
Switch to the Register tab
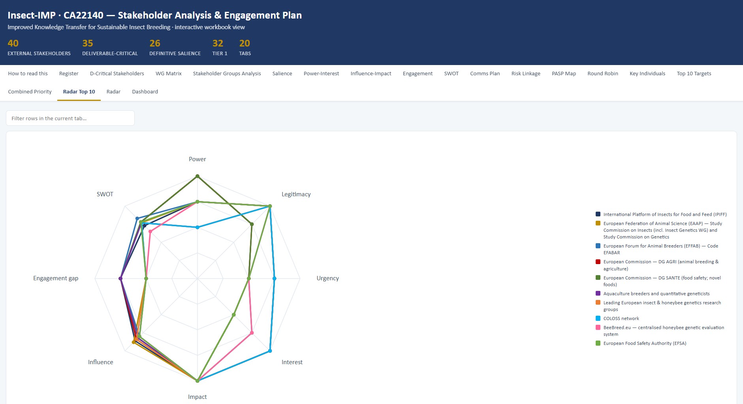[x=69, y=74]
